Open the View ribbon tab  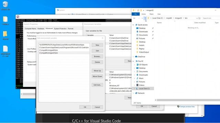click(x=159, y=14)
